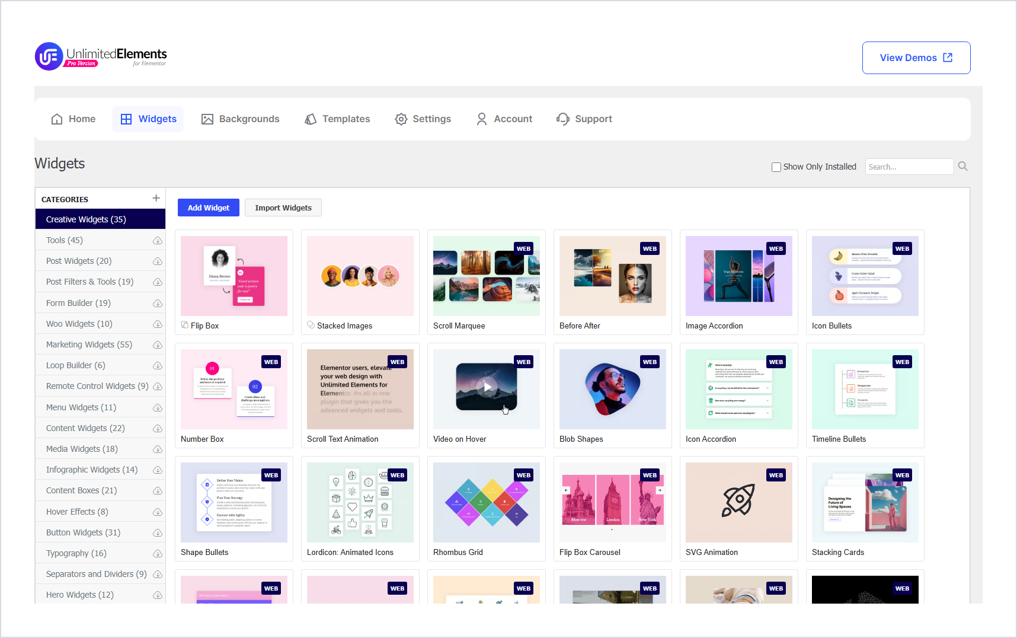Click download icon next to Hero Widgets (12)
Image resolution: width=1017 pixels, height=638 pixels.
158,595
